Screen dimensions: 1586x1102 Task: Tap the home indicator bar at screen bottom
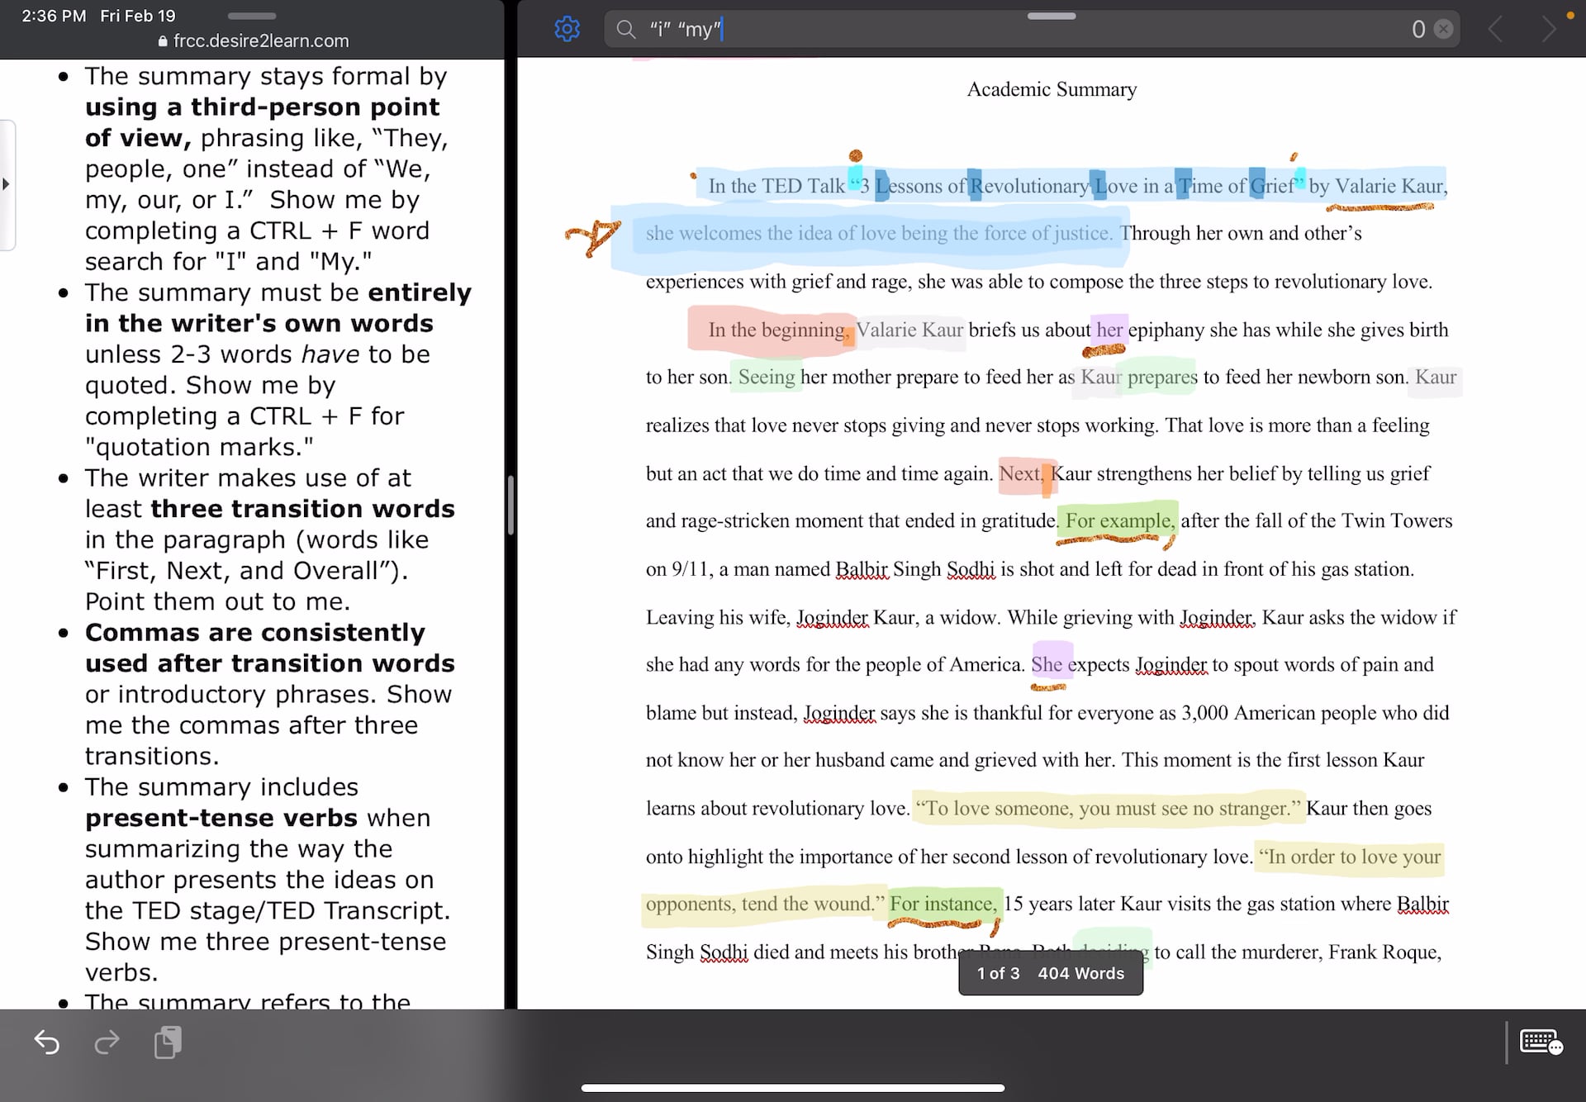pyautogui.click(x=792, y=1088)
